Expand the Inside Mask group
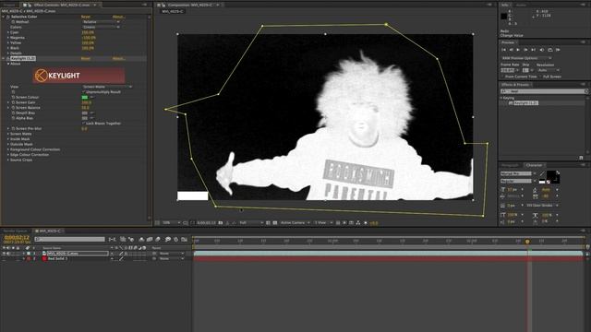591x332 pixels. pyautogui.click(x=8, y=139)
